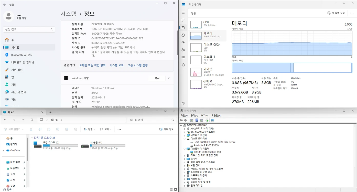Open App history icon in Task Manager
This screenshot has height=192, width=357.
[183, 35]
